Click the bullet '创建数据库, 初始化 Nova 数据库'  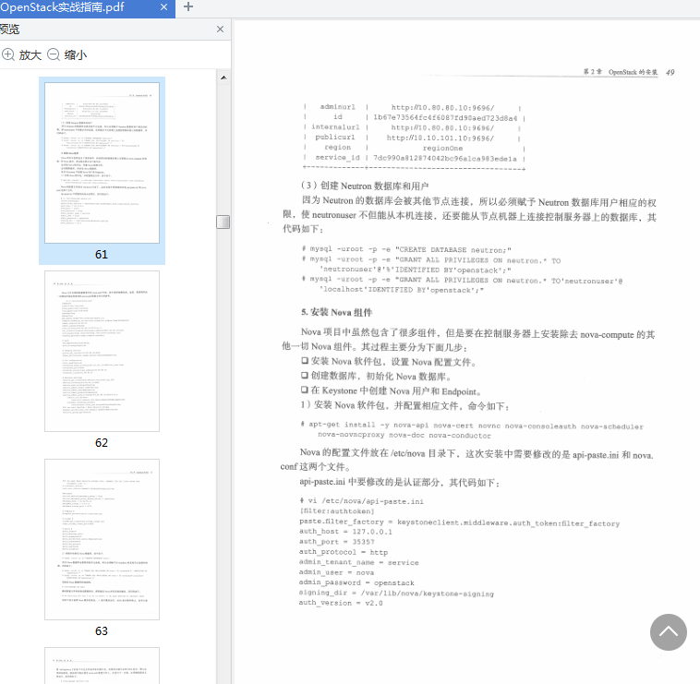pos(376,376)
